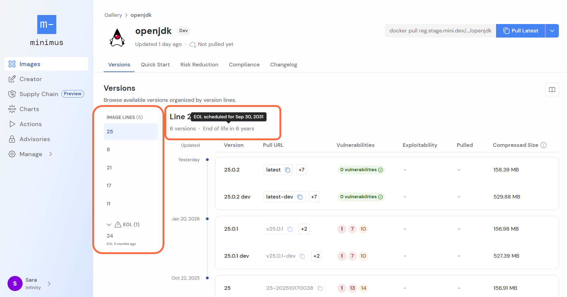The image size is (567, 297).
Task: Click the docker pull command field
Action: [x=440, y=31]
